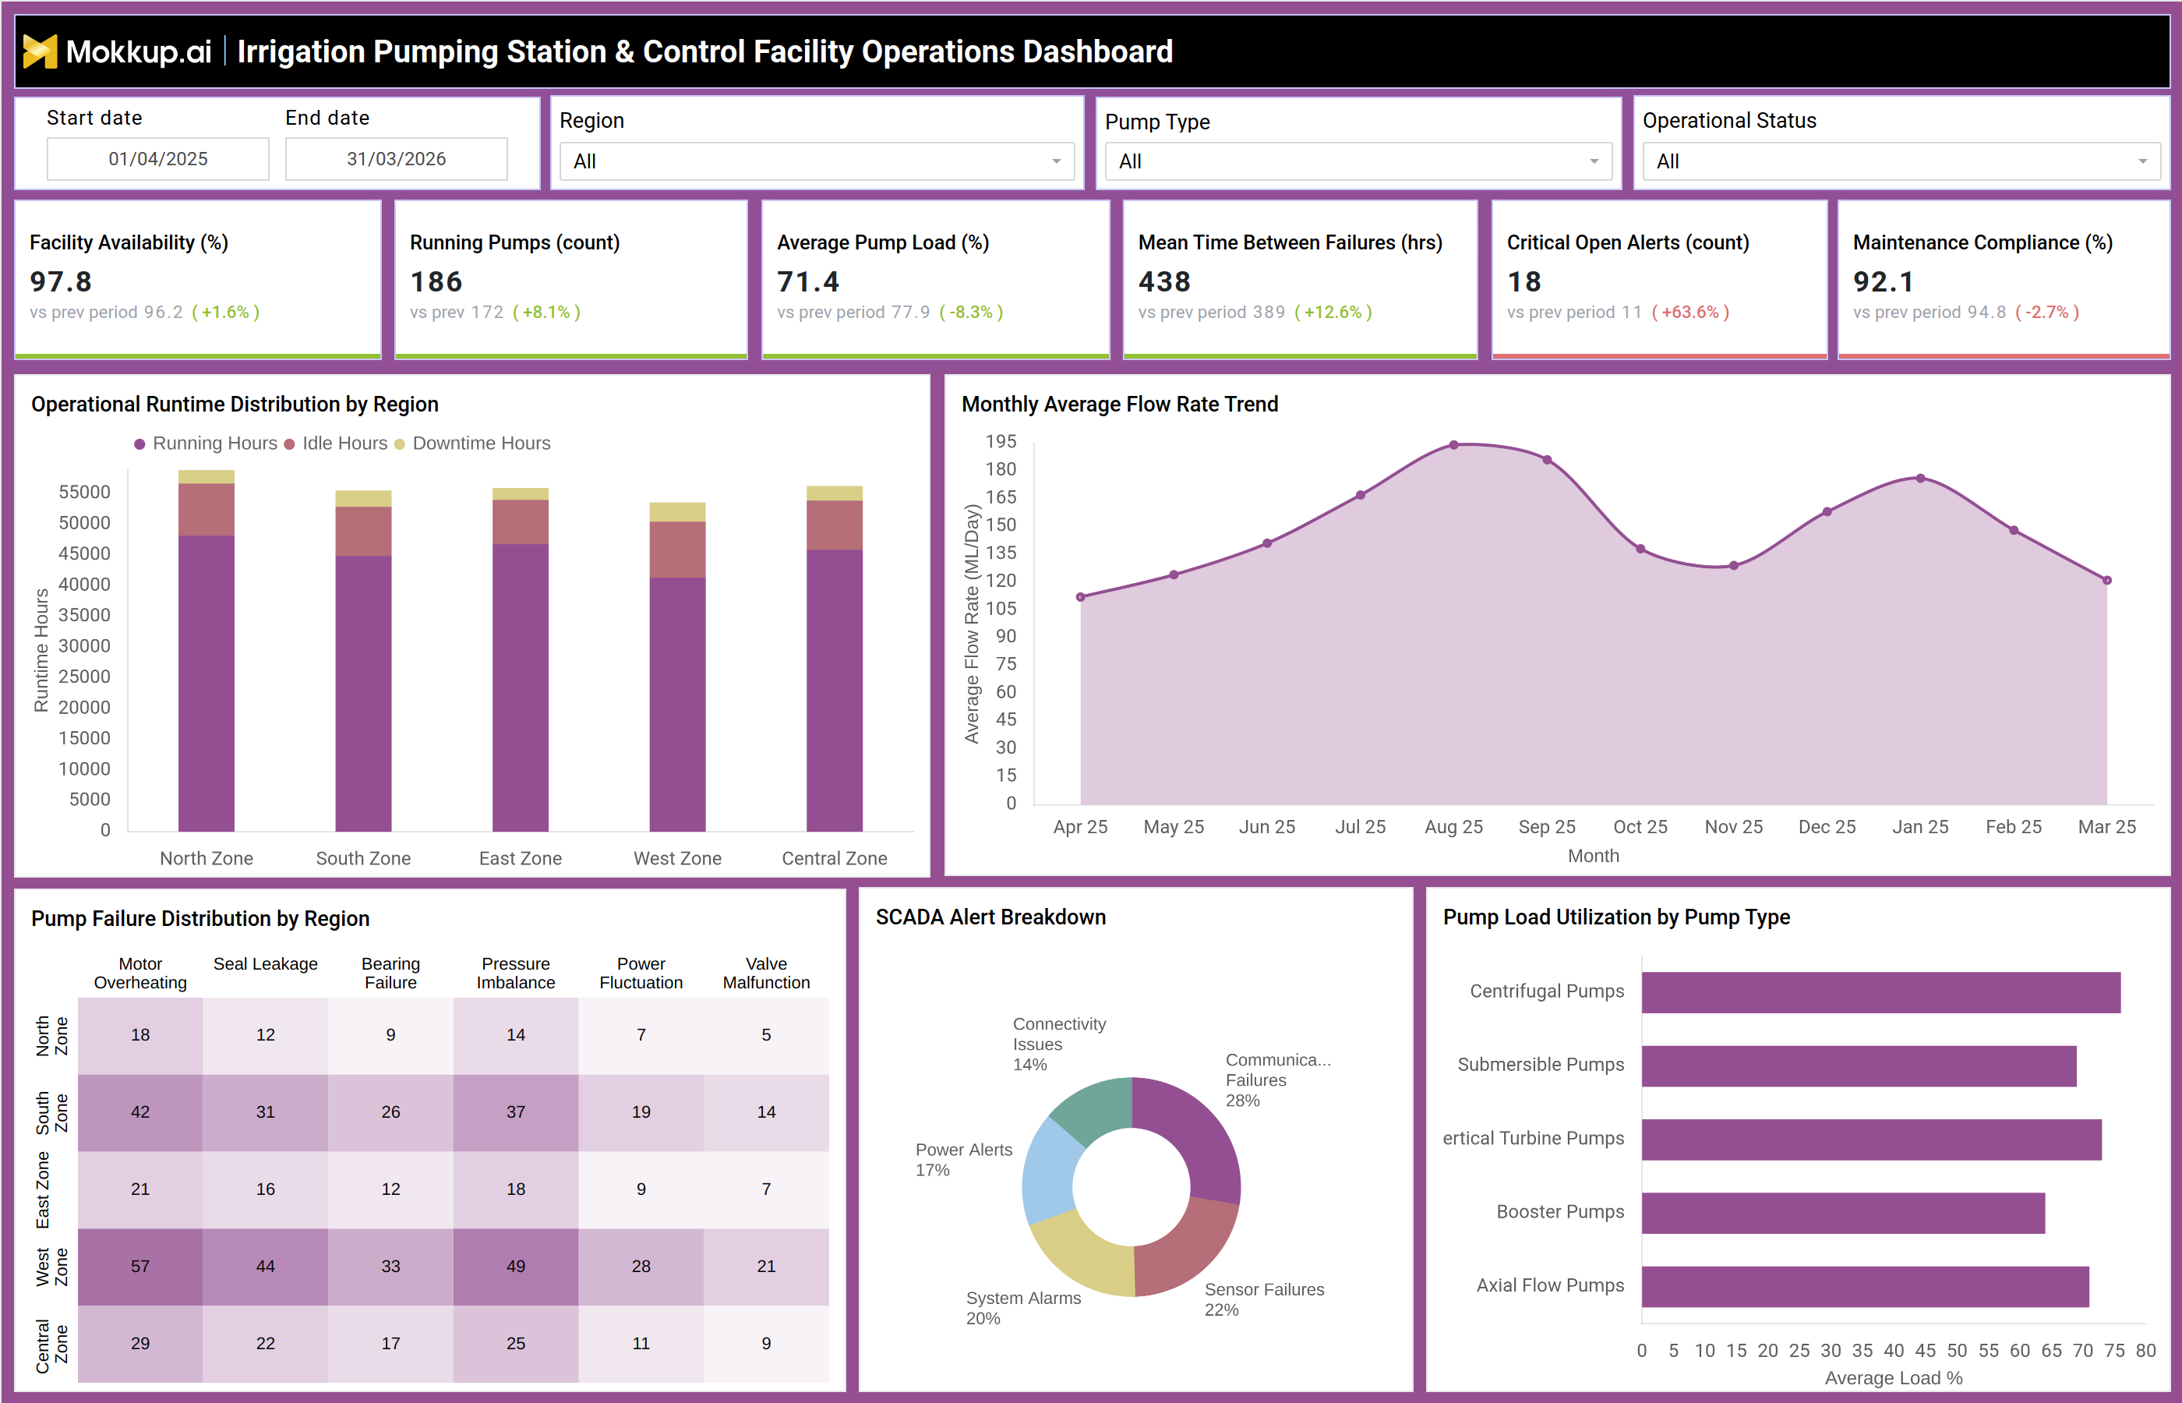Viewport: 2182px width, 1403px height.
Task: Click the Mar 25 flow rate data point
Action: pyautogui.click(x=2106, y=581)
